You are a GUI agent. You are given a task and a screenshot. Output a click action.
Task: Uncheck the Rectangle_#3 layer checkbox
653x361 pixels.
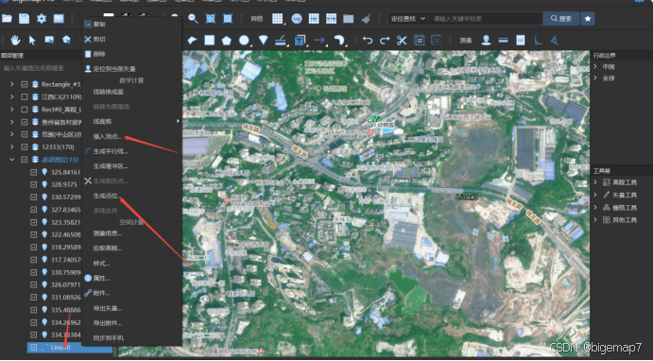[25, 84]
